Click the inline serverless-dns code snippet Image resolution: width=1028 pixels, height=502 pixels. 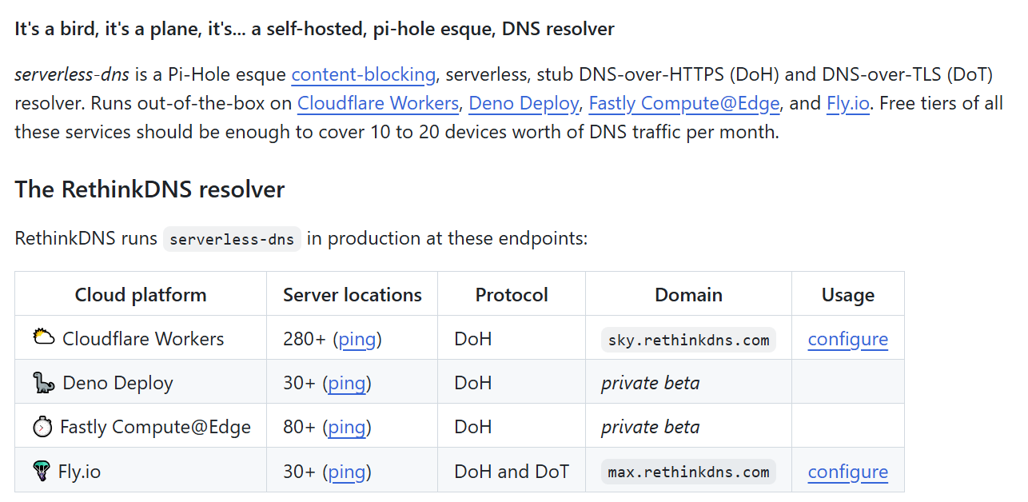coord(232,239)
